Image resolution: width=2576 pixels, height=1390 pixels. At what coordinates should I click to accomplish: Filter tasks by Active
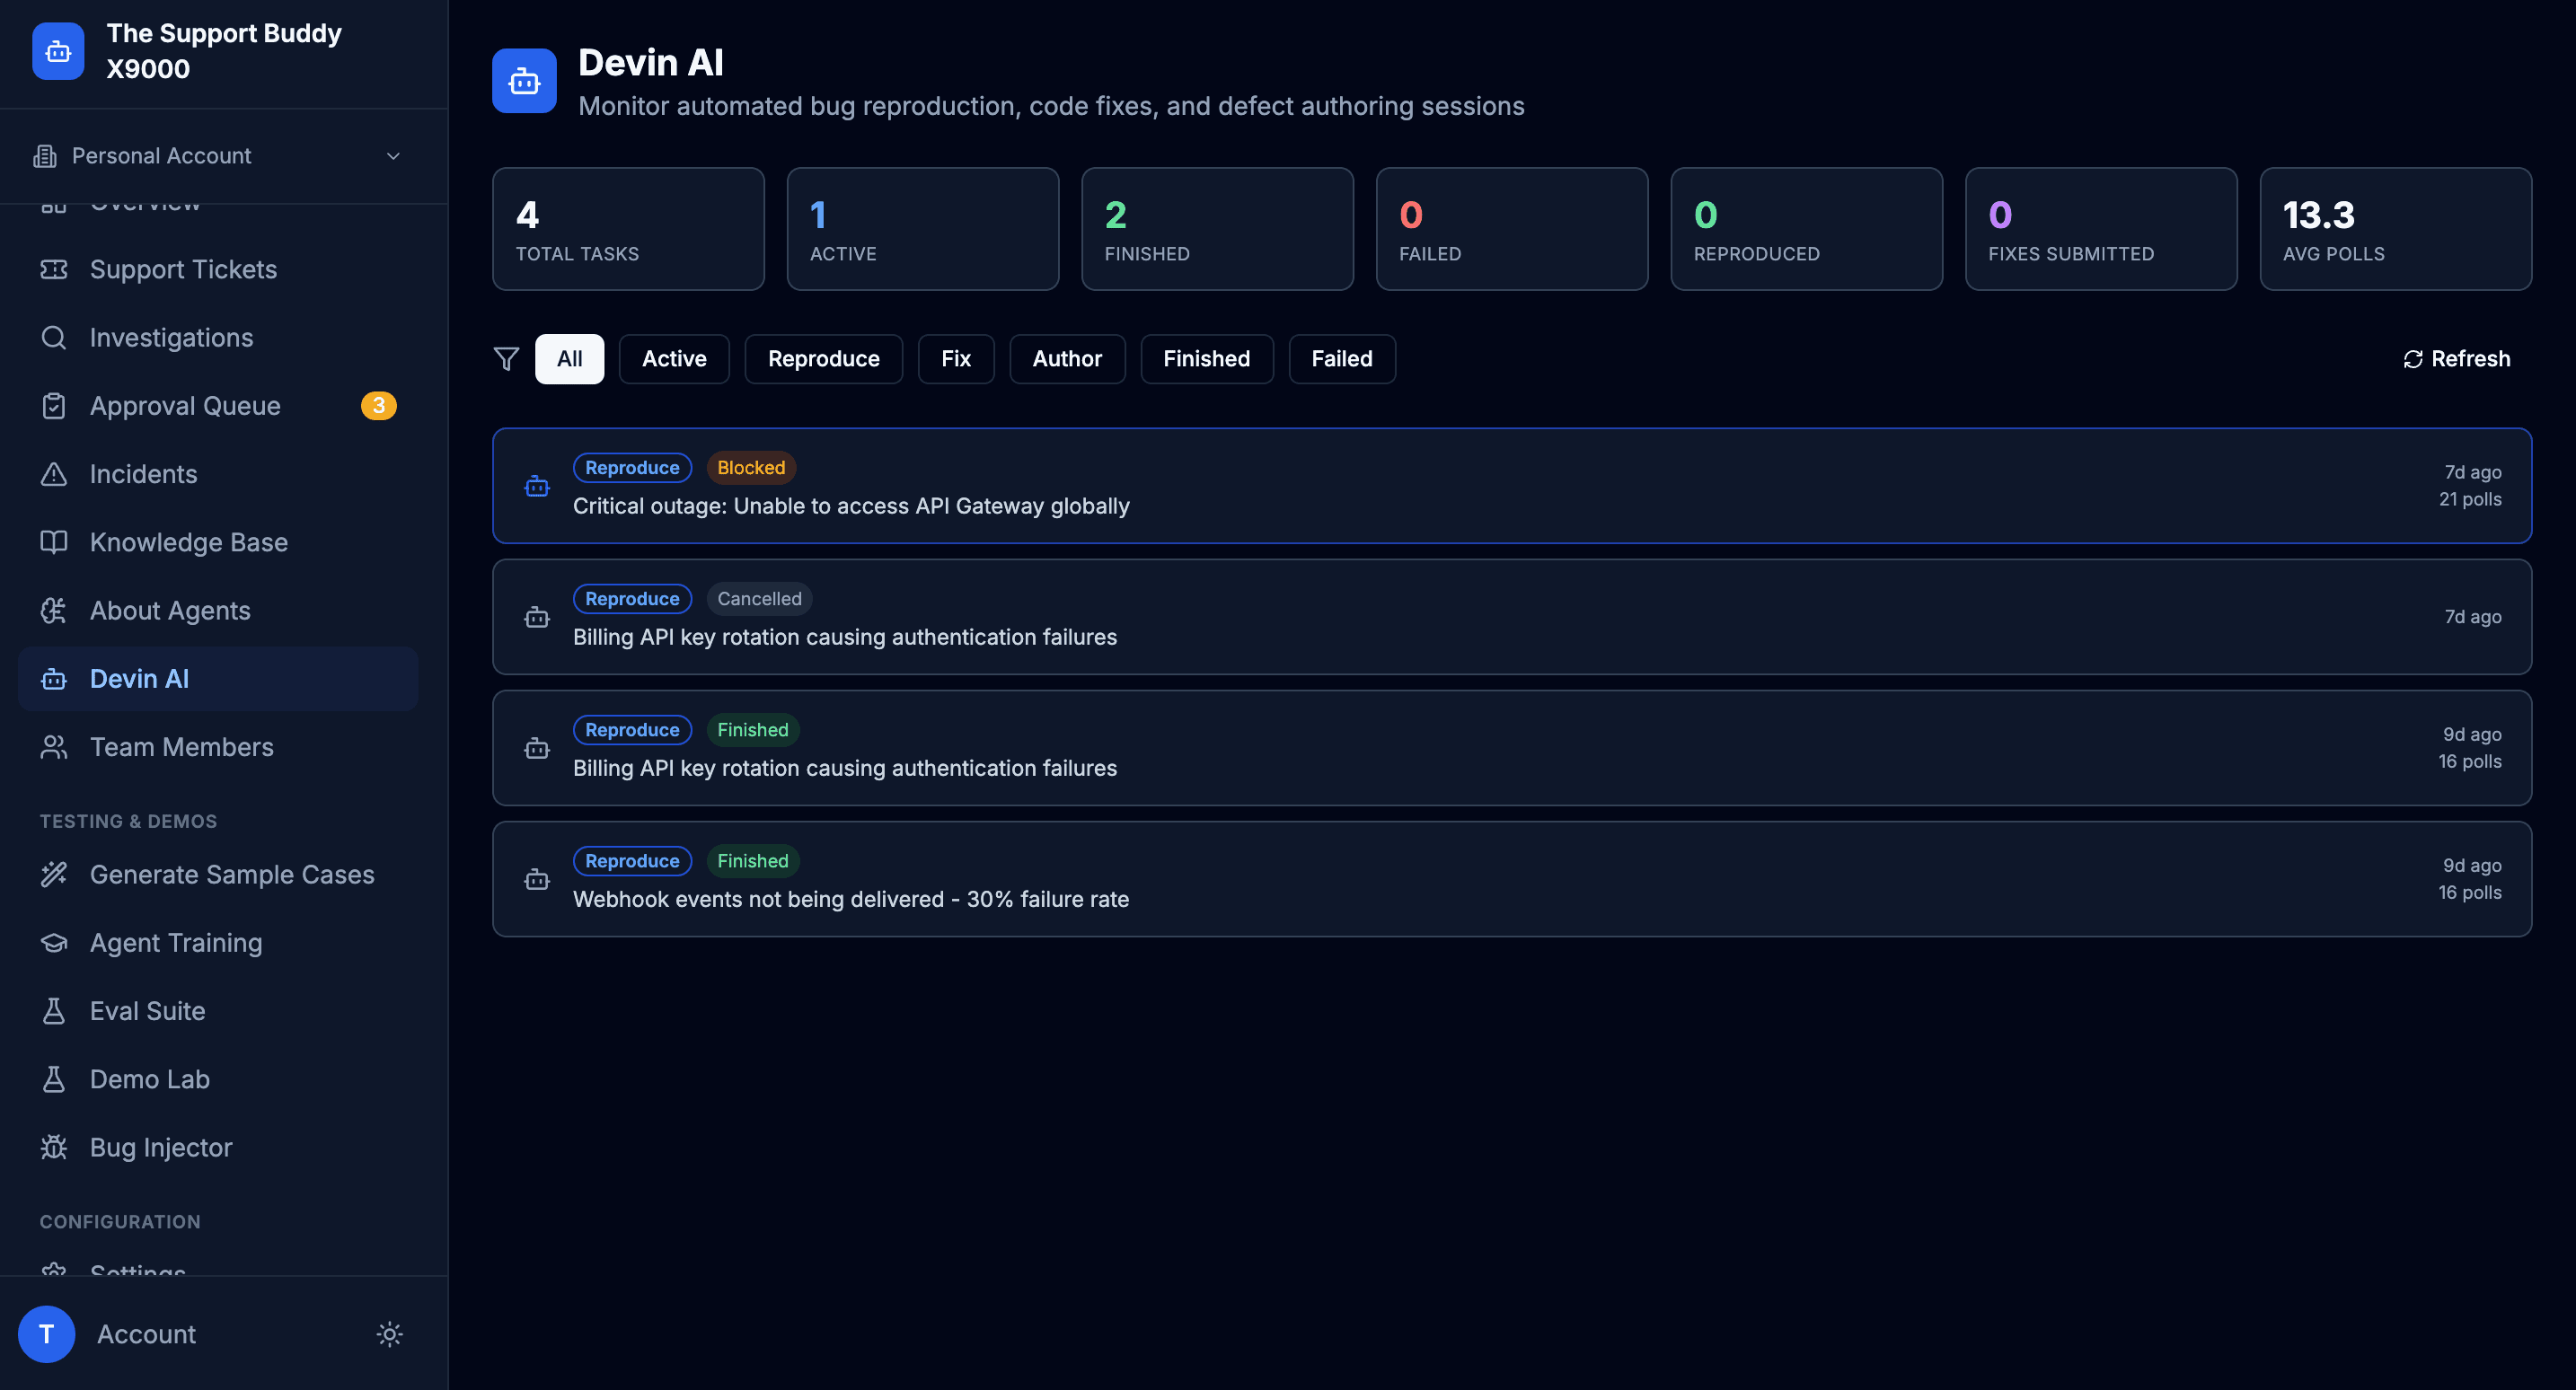click(674, 359)
